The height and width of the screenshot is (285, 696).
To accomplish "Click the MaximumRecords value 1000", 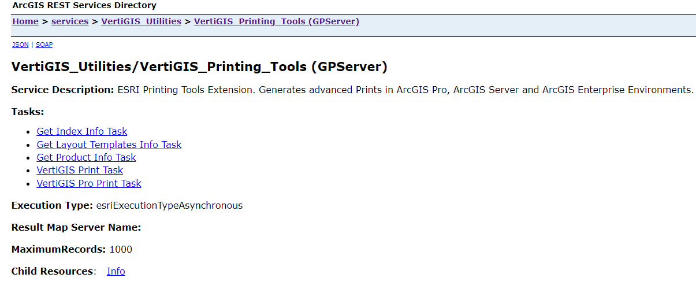I will 121,249.
